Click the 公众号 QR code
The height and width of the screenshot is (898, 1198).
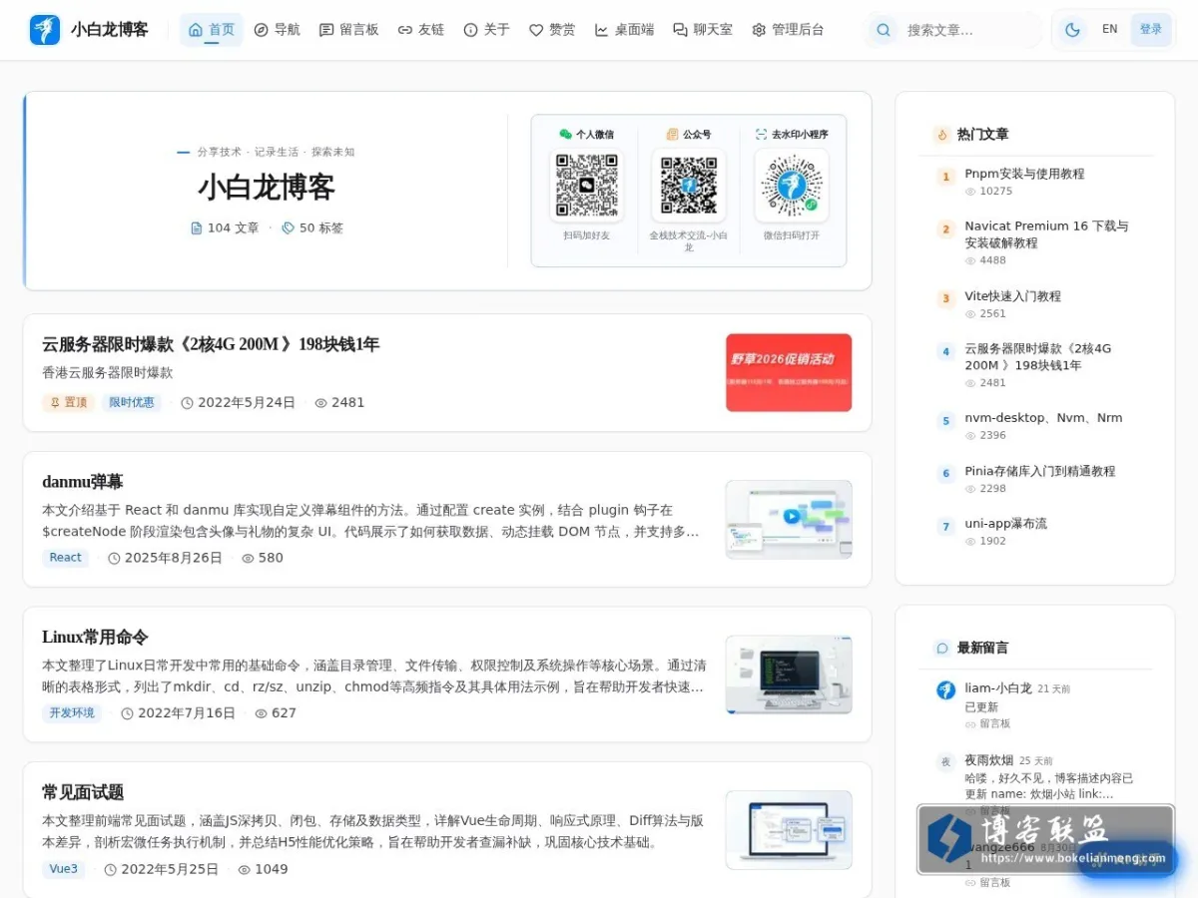(689, 186)
